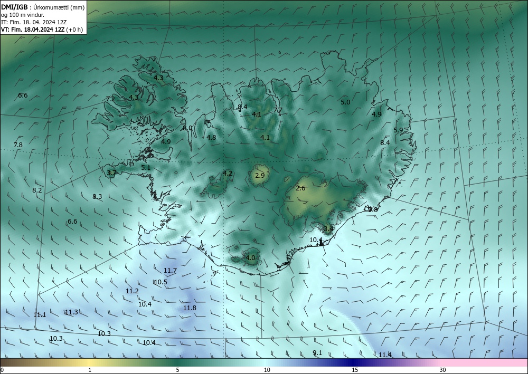The image size is (528, 374).
Task: Click the 1 label on the color scale
Action: 90,370
